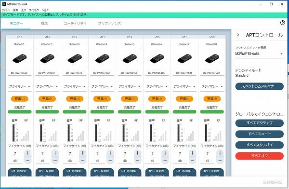Click the audio level meter on CH 8
The width and height of the screenshot is (289, 189).
click(x=206, y=133)
